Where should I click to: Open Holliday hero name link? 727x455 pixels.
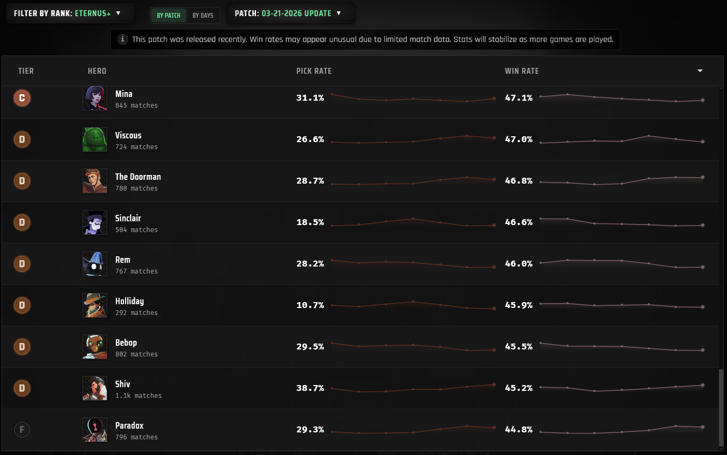129,301
